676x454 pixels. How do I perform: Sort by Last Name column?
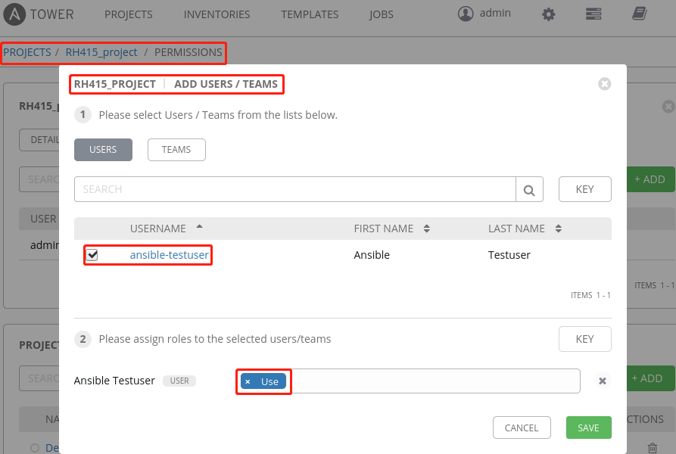[558, 229]
